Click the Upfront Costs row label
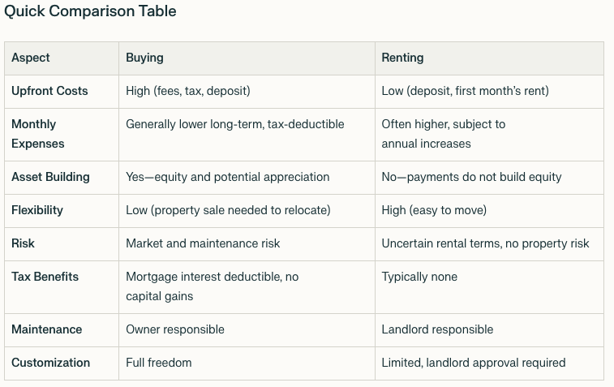614x387 pixels. (49, 91)
